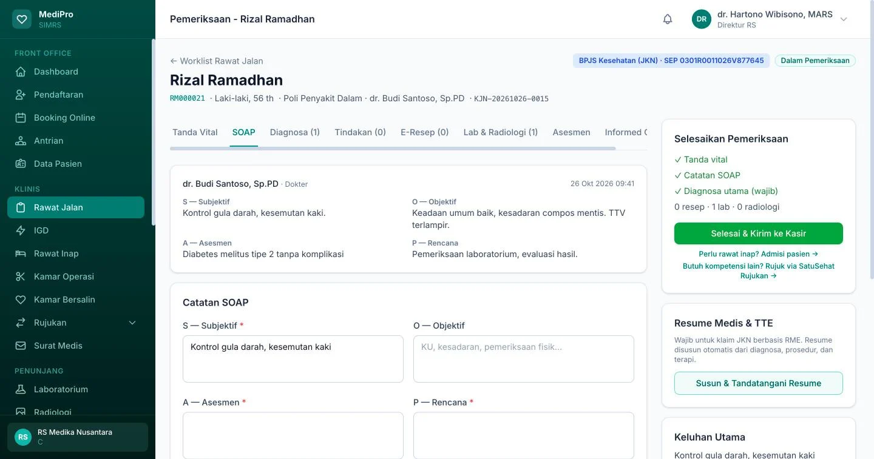This screenshot has height=459, width=874.
Task: Go to the Tindakan (0) tab
Action: (x=361, y=132)
